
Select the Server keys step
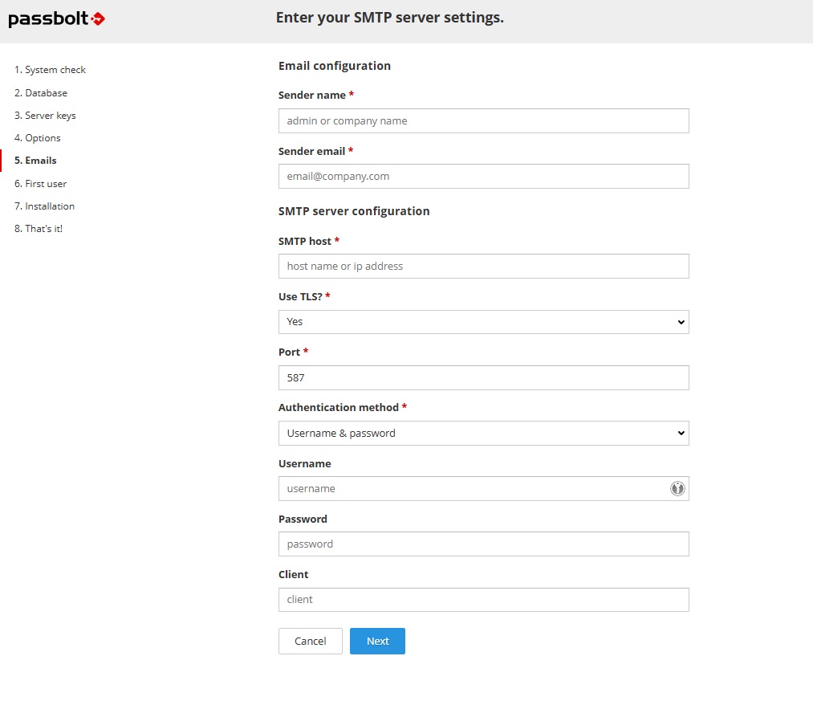click(x=45, y=115)
